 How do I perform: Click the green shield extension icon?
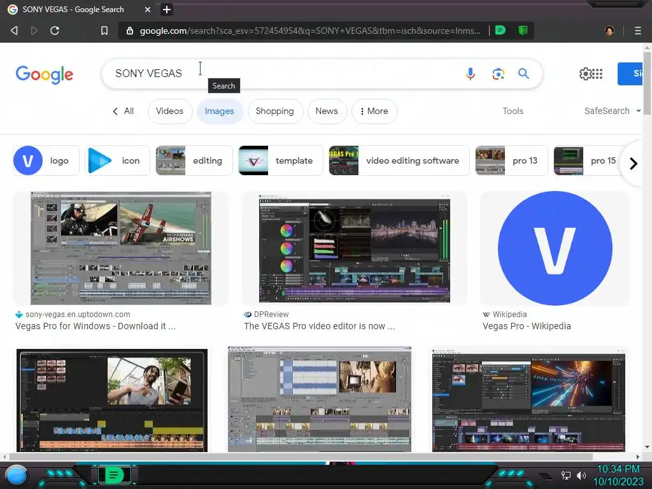pos(523,30)
